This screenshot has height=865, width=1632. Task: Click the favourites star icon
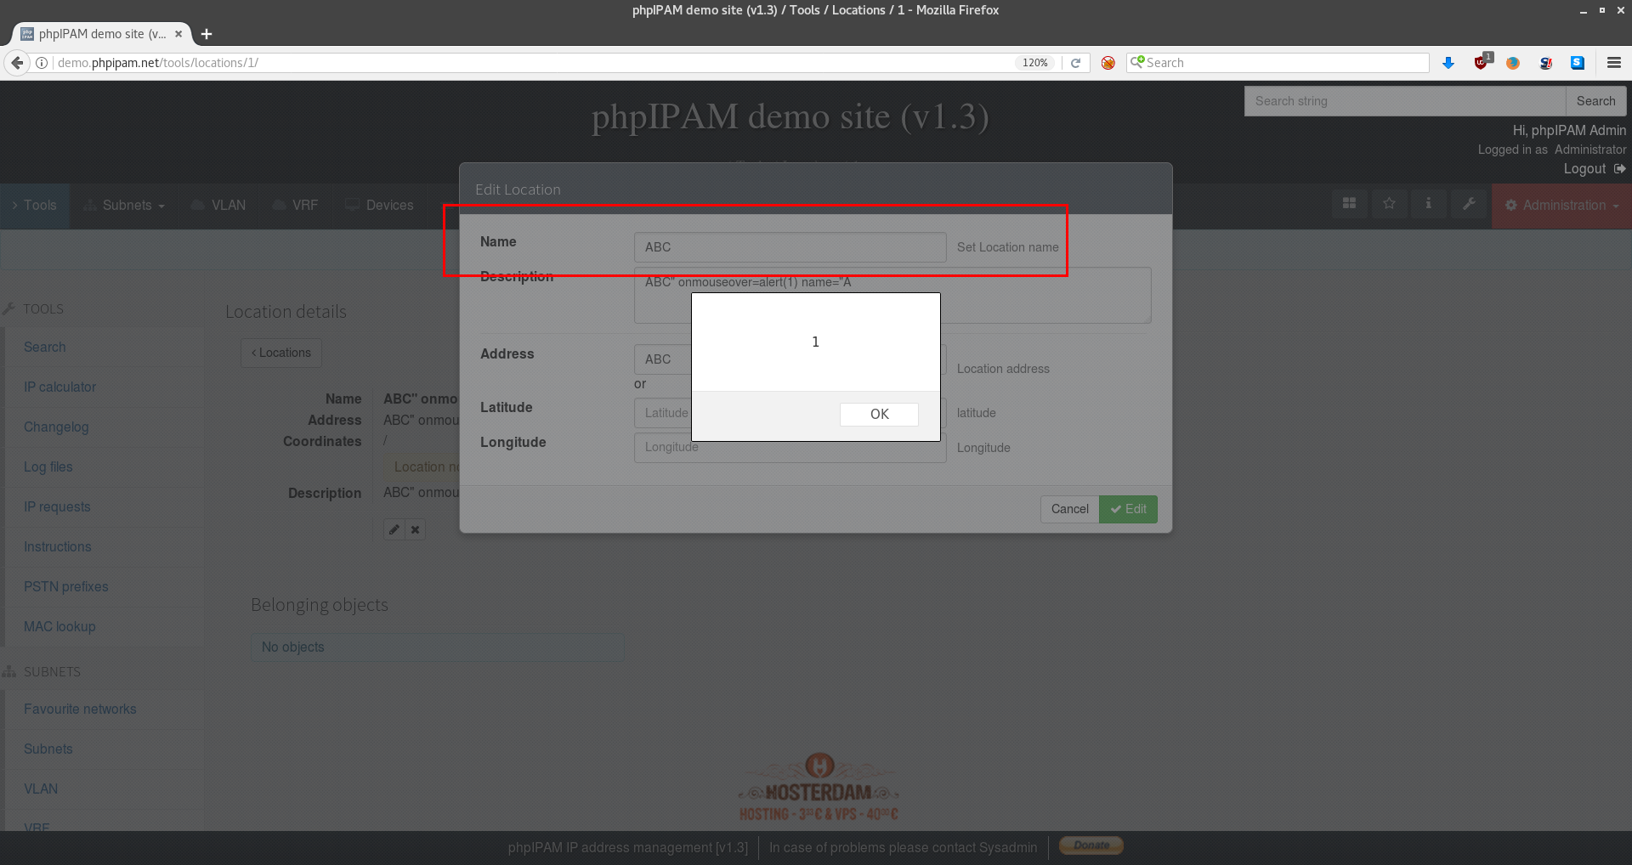1389,203
